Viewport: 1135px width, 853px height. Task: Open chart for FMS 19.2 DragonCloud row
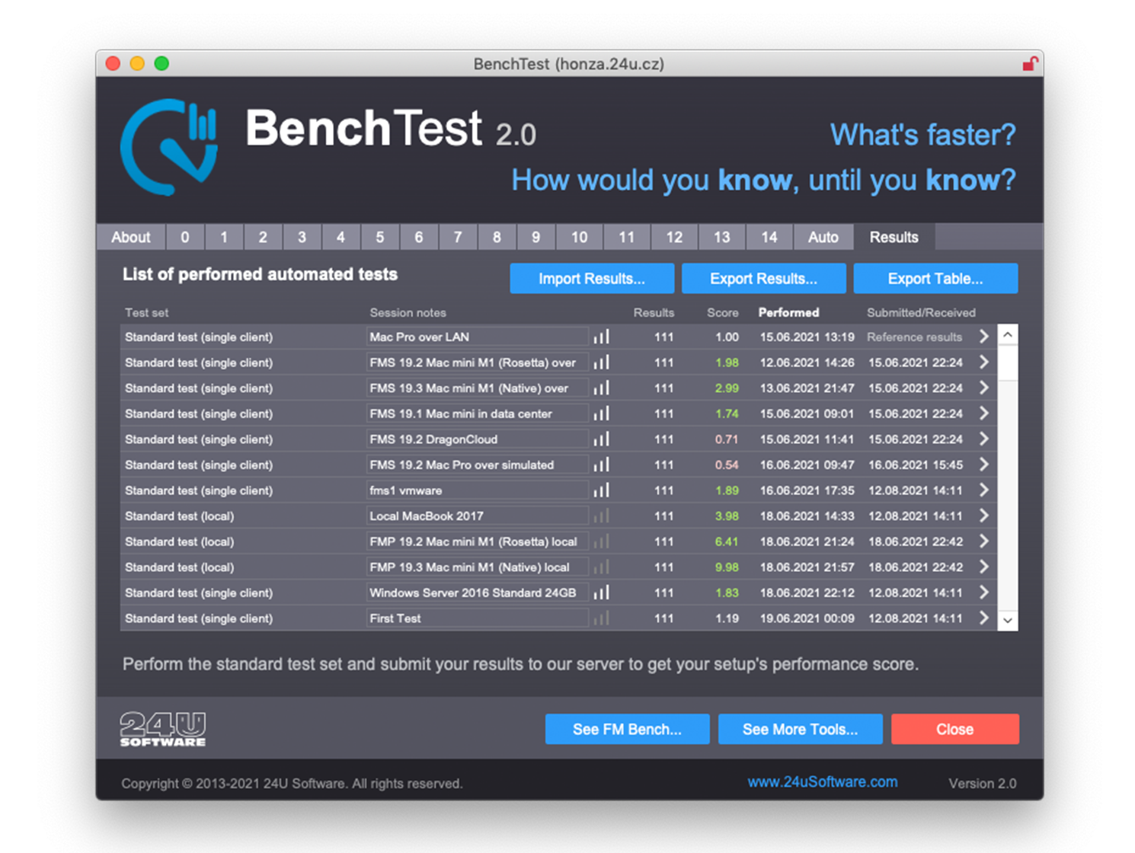coord(601,439)
